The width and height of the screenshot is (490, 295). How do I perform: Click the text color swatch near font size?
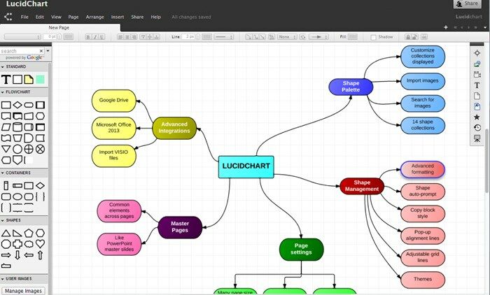[68, 37]
